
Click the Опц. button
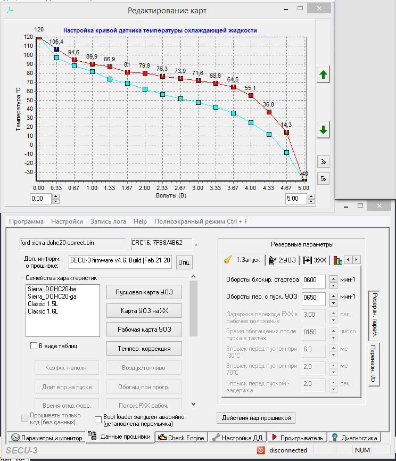(x=184, y=262)
